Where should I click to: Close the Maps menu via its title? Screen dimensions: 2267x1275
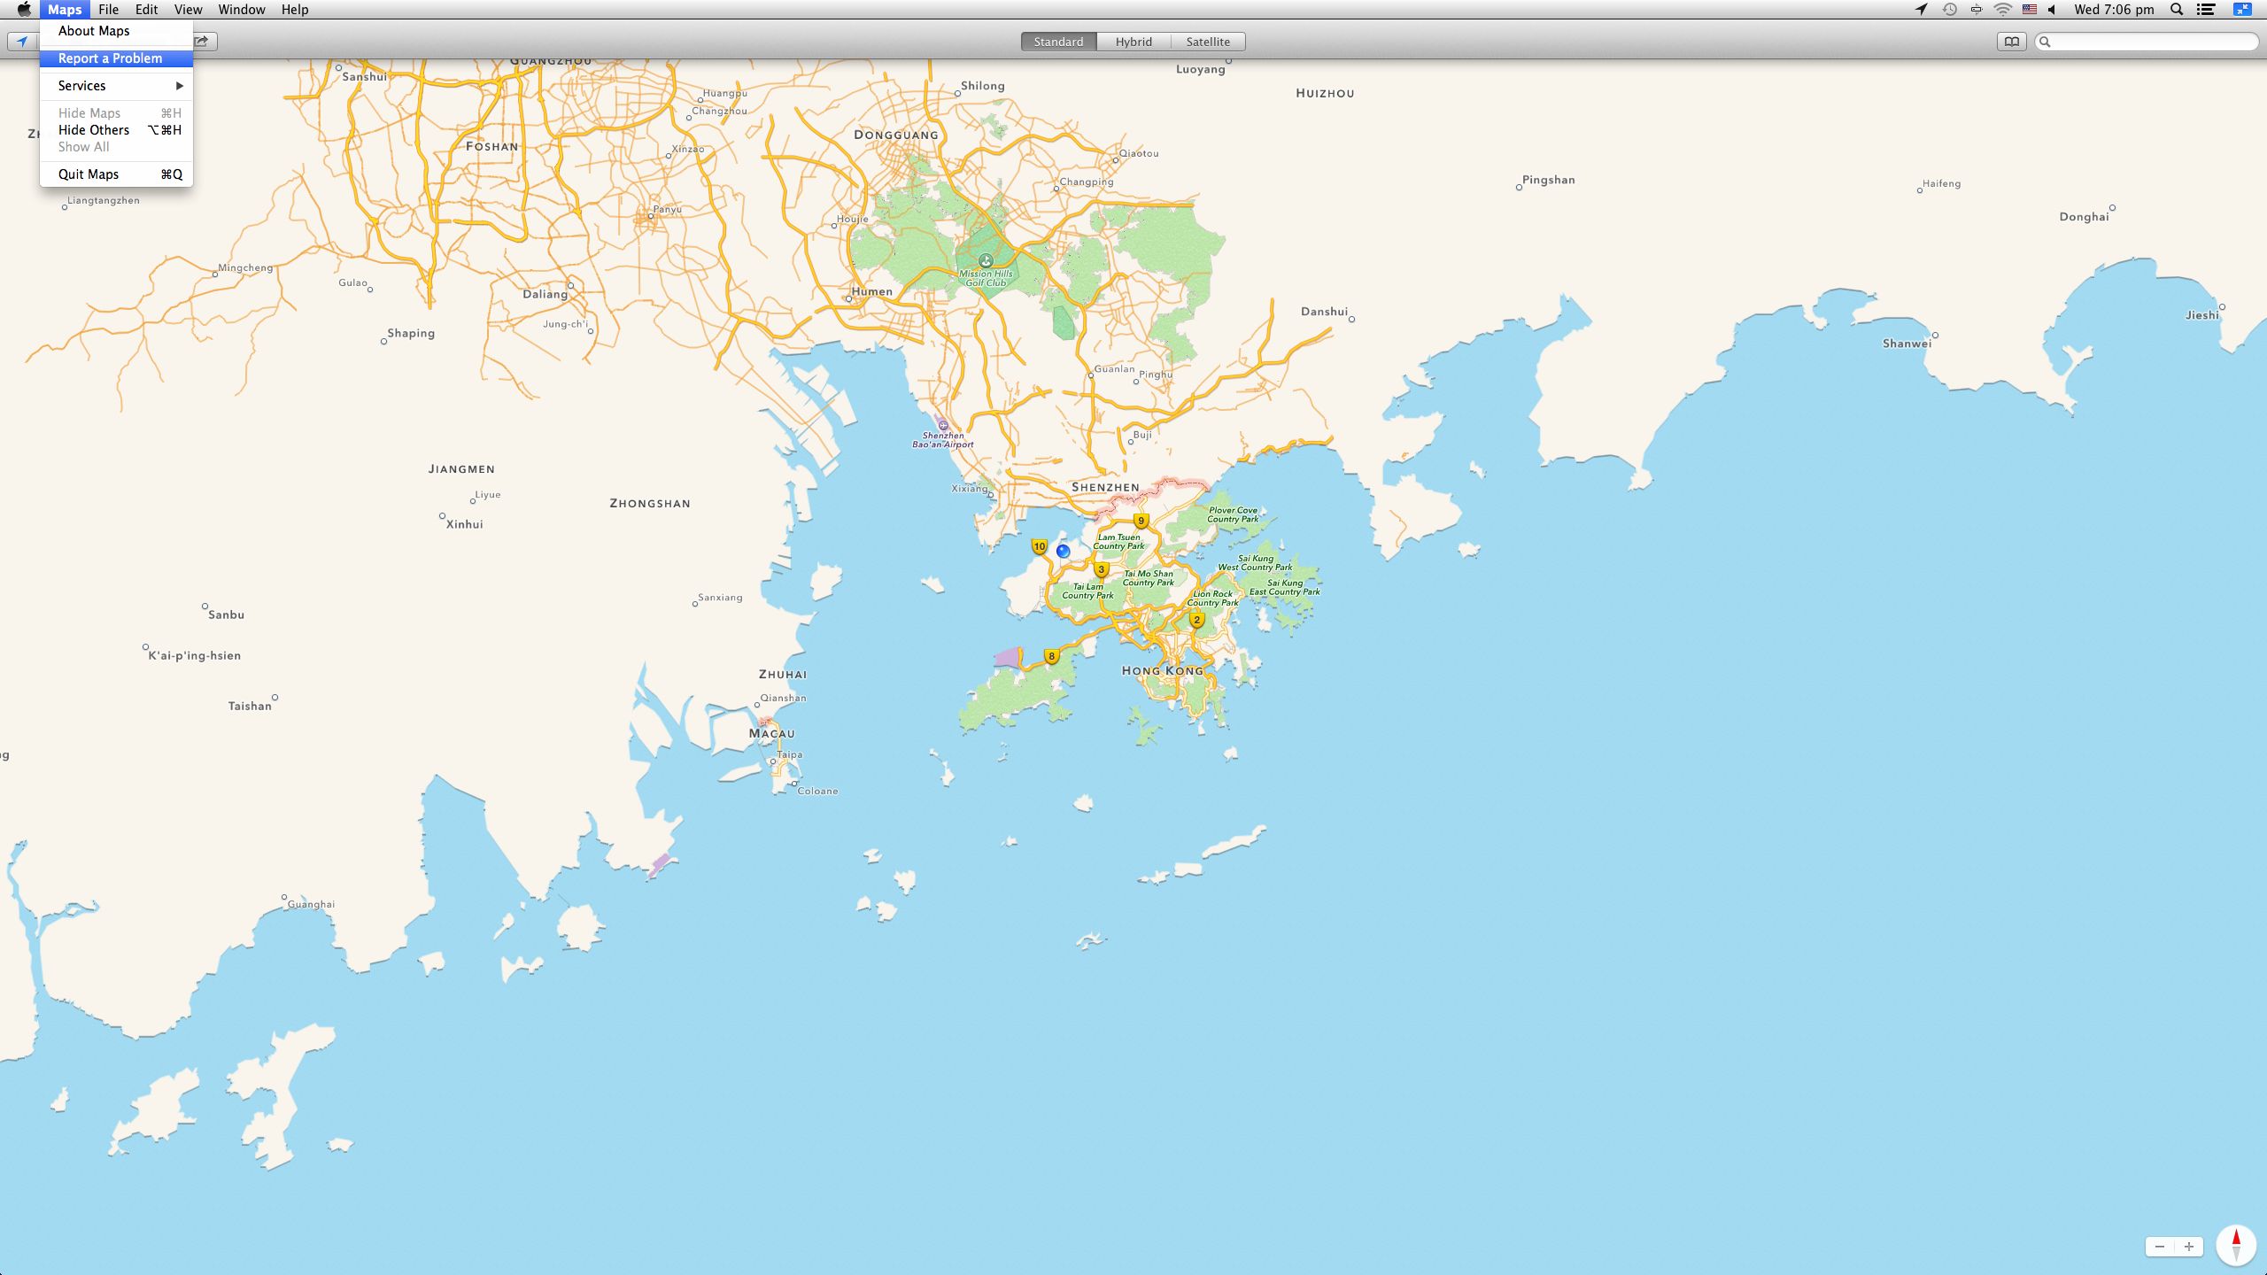65,10
